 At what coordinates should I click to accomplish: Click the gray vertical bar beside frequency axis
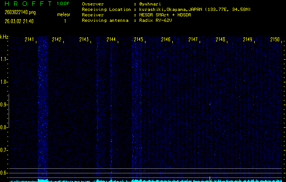tap(9, 111)
